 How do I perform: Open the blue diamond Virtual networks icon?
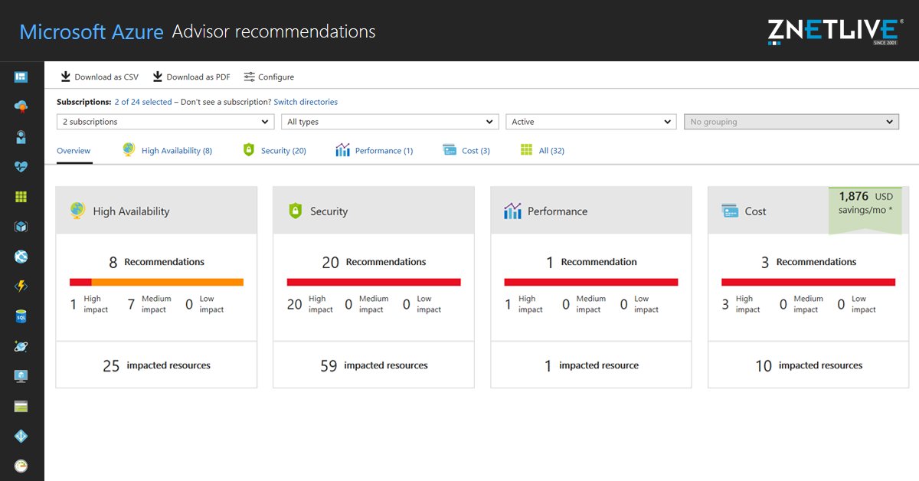click(x=21, y=436)
